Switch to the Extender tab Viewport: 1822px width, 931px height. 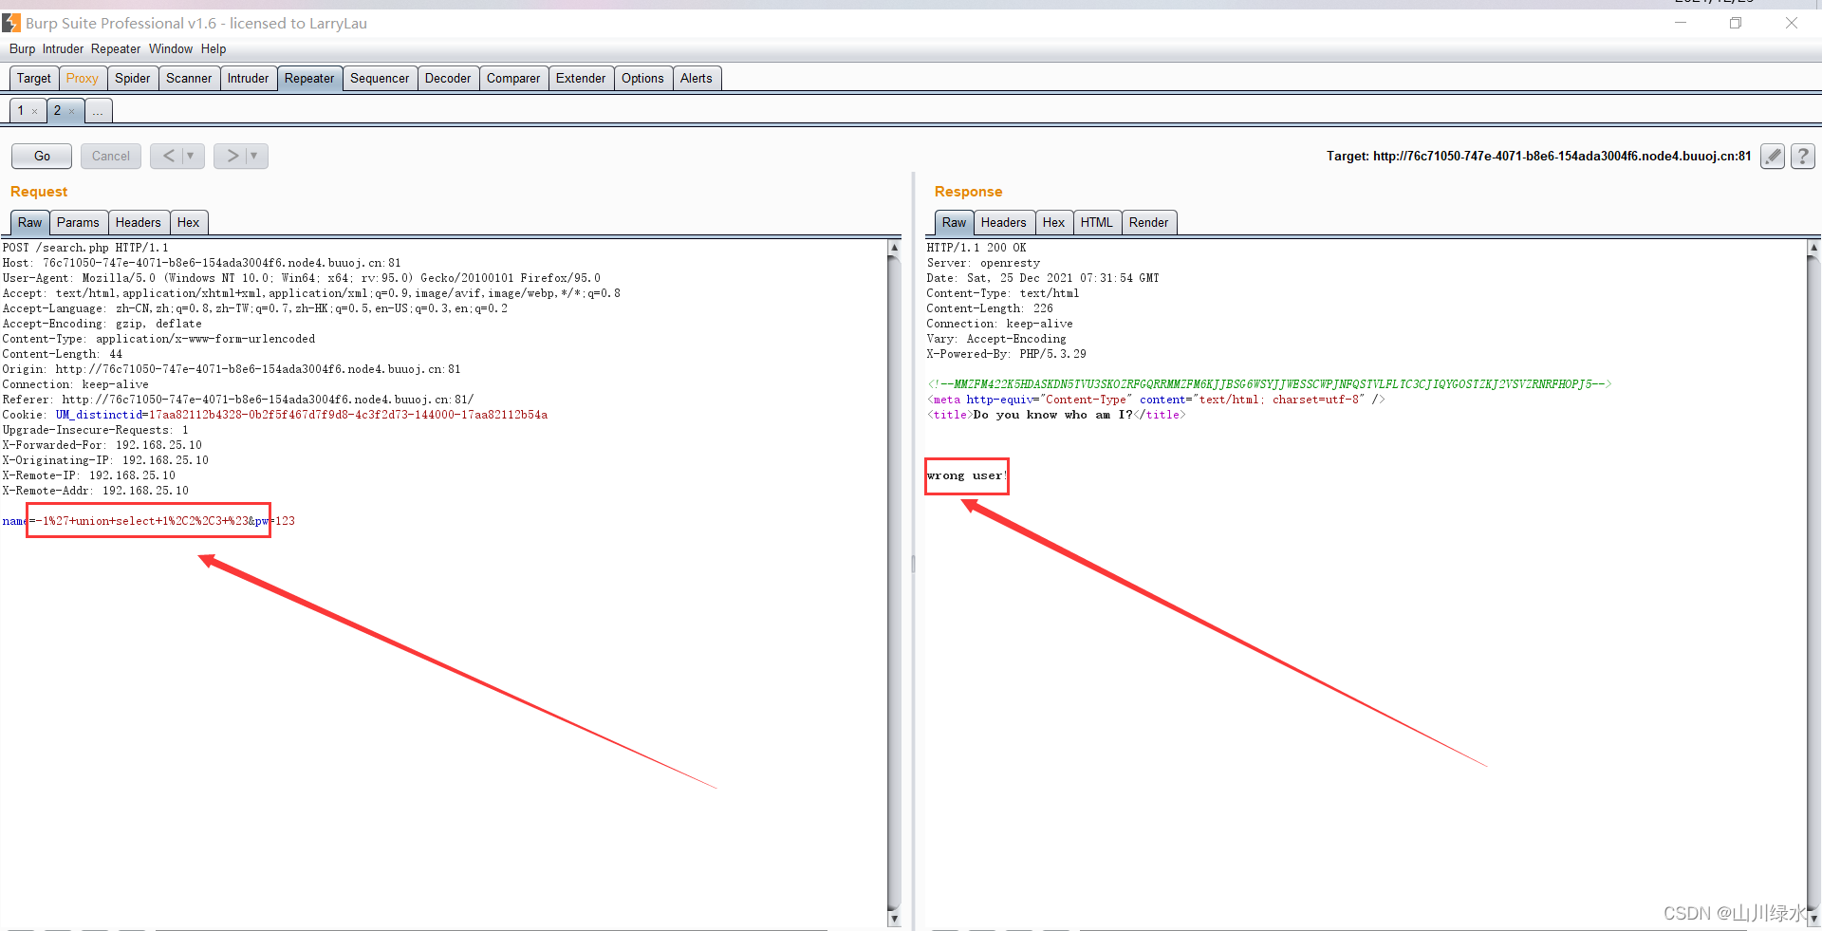click(581, 79)
